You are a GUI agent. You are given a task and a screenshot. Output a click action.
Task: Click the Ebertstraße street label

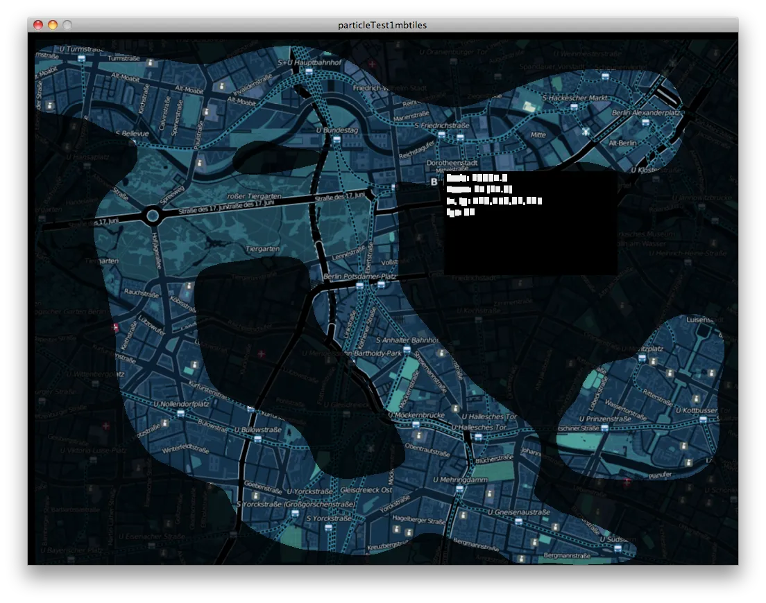[x=369, y=259]
